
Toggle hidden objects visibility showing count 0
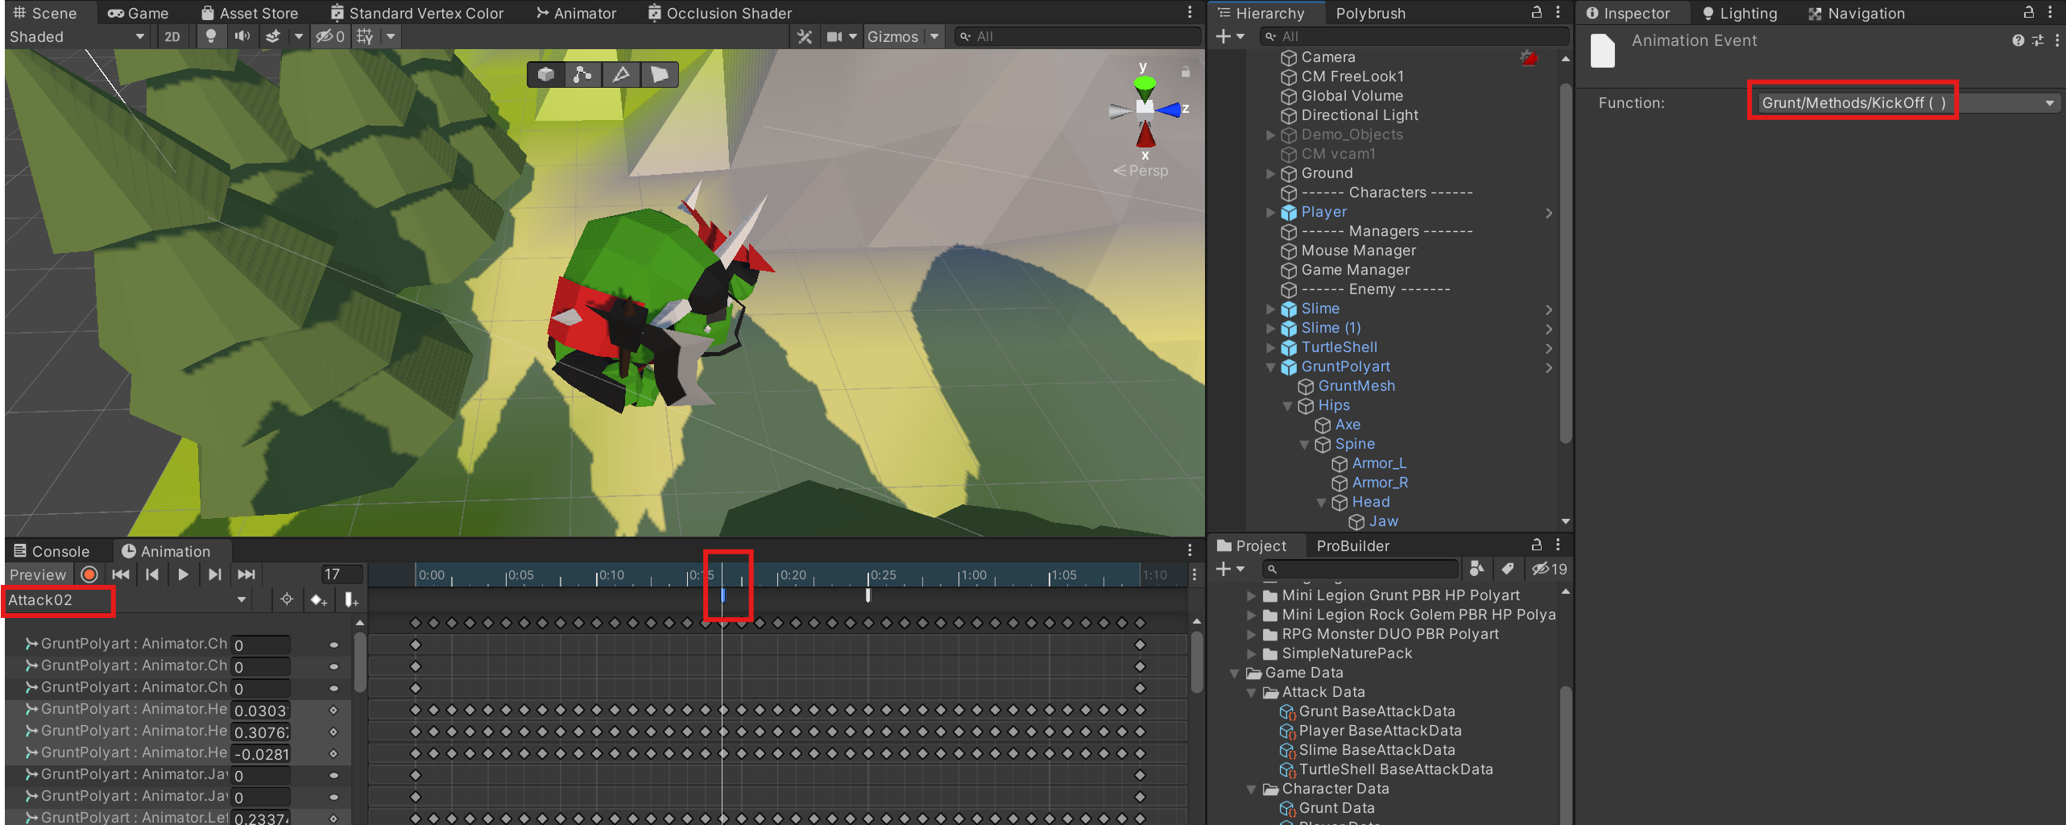(330, 36)
